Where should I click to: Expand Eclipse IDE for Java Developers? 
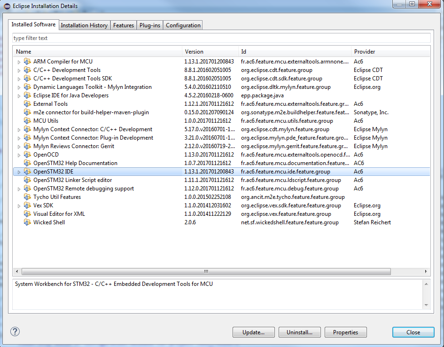tap(19, 96)
